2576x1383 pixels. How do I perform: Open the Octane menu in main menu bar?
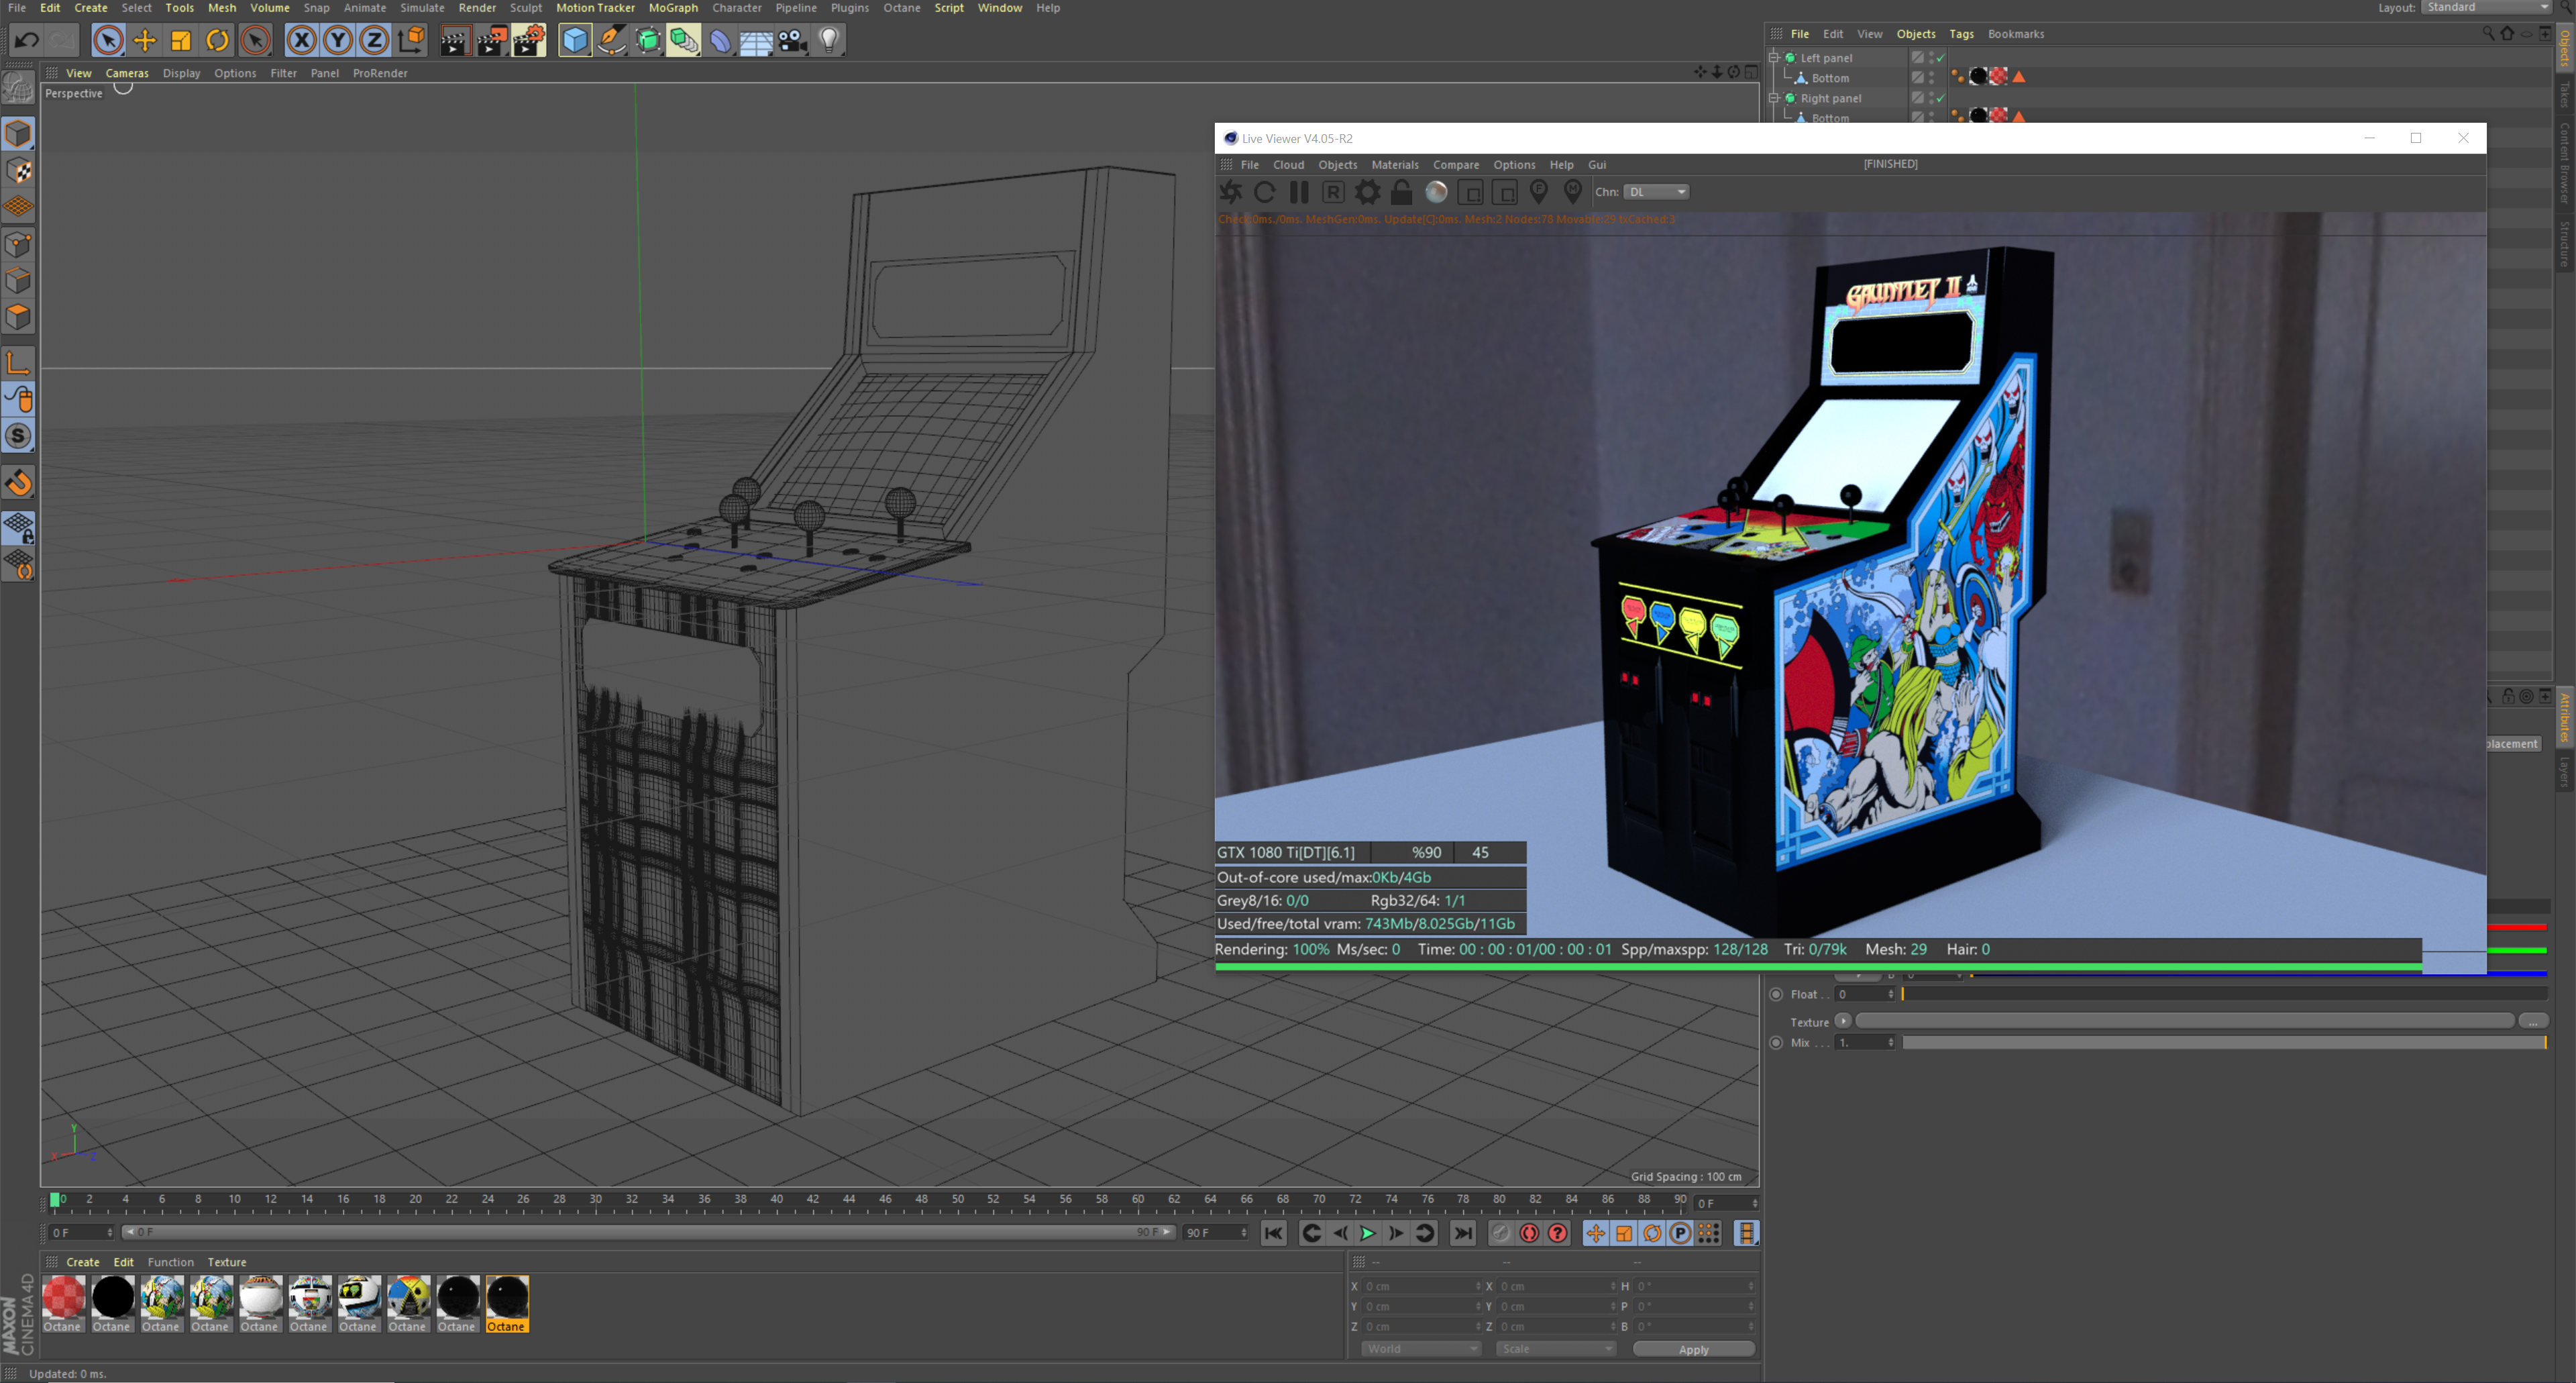[x=901, y=8]
